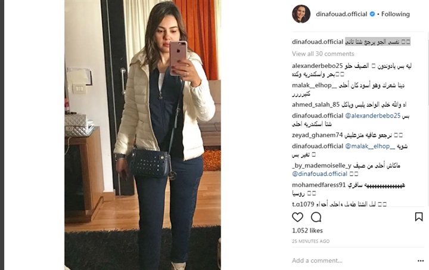The width and height of the screenshot is (429, 270).
Task: Open ahmed_salah_85 commenter profile
Action: tap(316, 104)
